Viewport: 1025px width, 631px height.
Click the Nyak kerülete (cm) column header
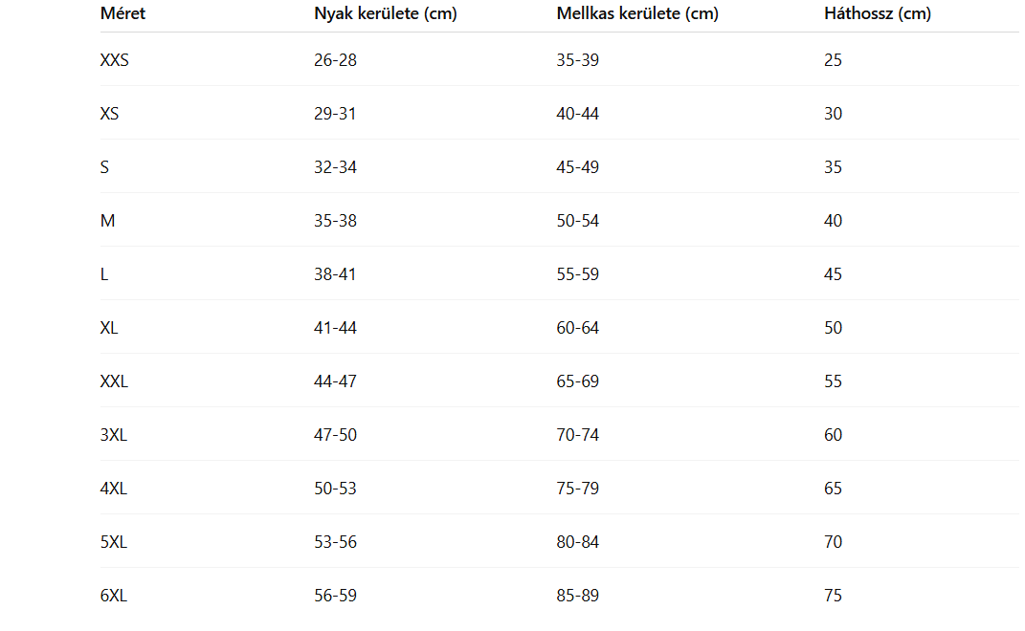point(386,14)
